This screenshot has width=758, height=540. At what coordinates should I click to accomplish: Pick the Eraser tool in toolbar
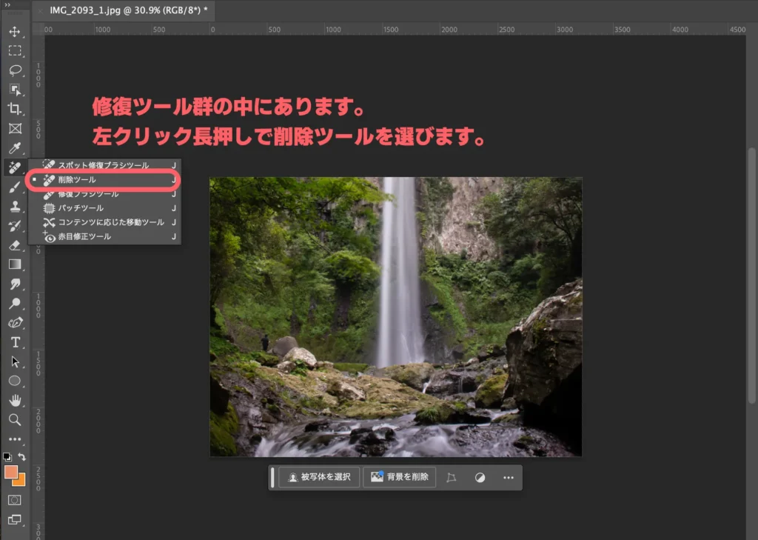[14, 244]
